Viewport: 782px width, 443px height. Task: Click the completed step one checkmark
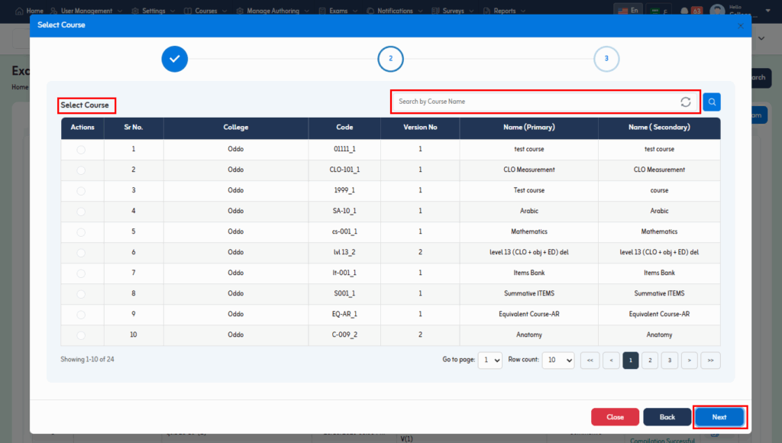pyautogui.click(x=174, y=59)
